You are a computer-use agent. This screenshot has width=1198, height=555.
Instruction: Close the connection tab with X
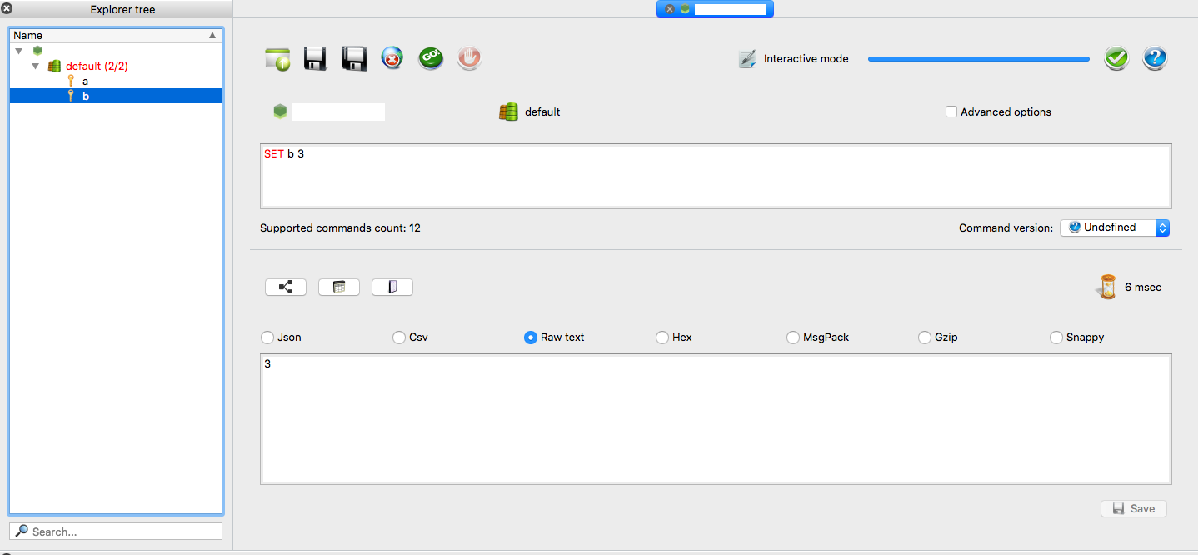[670, 9]
